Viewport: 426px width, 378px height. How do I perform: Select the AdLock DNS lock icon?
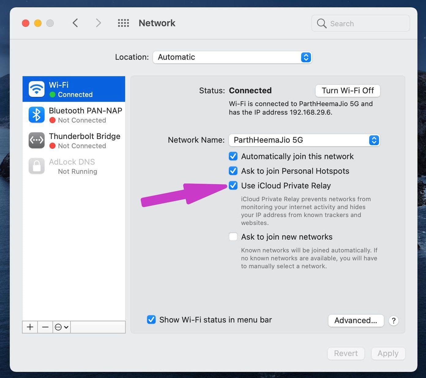click(37, 166)
